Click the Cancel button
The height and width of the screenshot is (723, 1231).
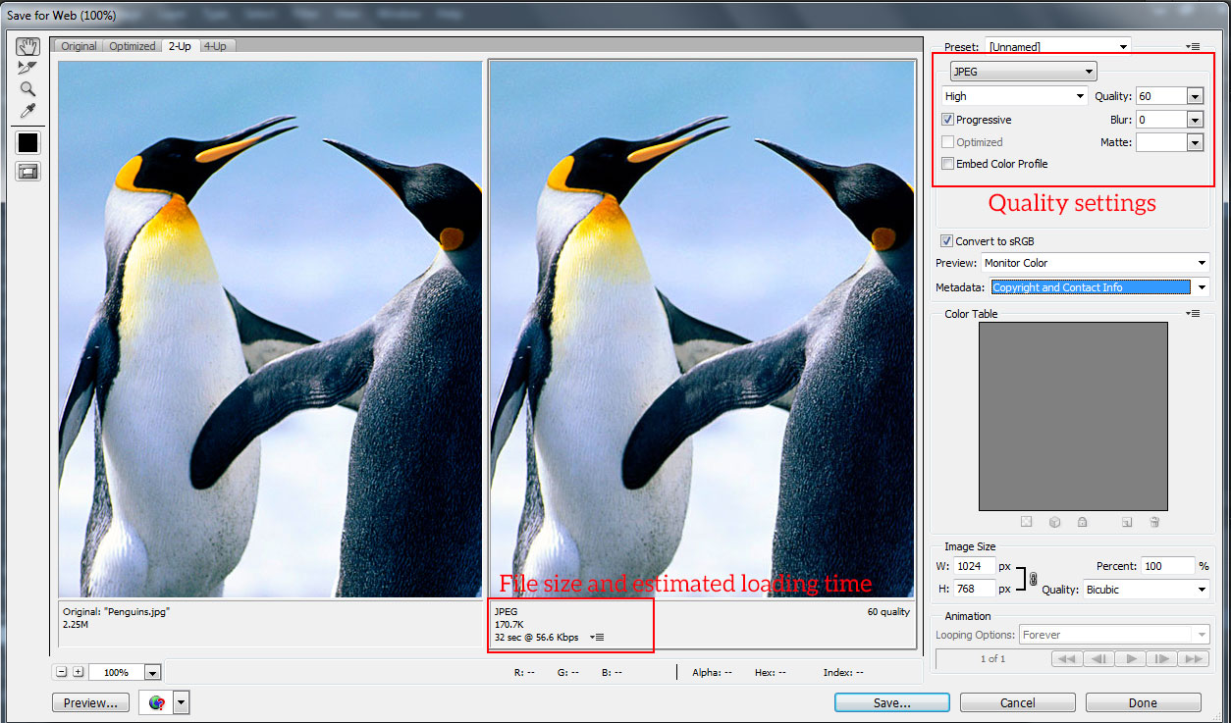click(1017, 702)
